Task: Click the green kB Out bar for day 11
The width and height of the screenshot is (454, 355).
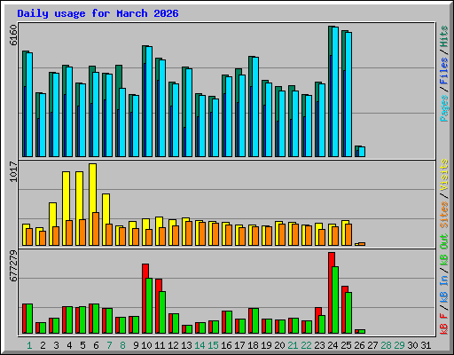Action: coord(162,312)
